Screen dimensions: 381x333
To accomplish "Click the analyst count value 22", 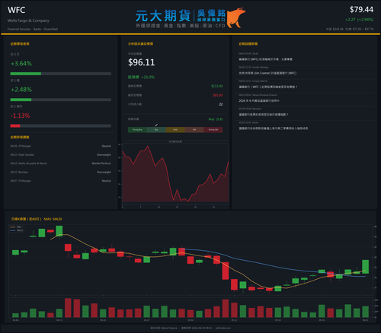I will 221,104.
